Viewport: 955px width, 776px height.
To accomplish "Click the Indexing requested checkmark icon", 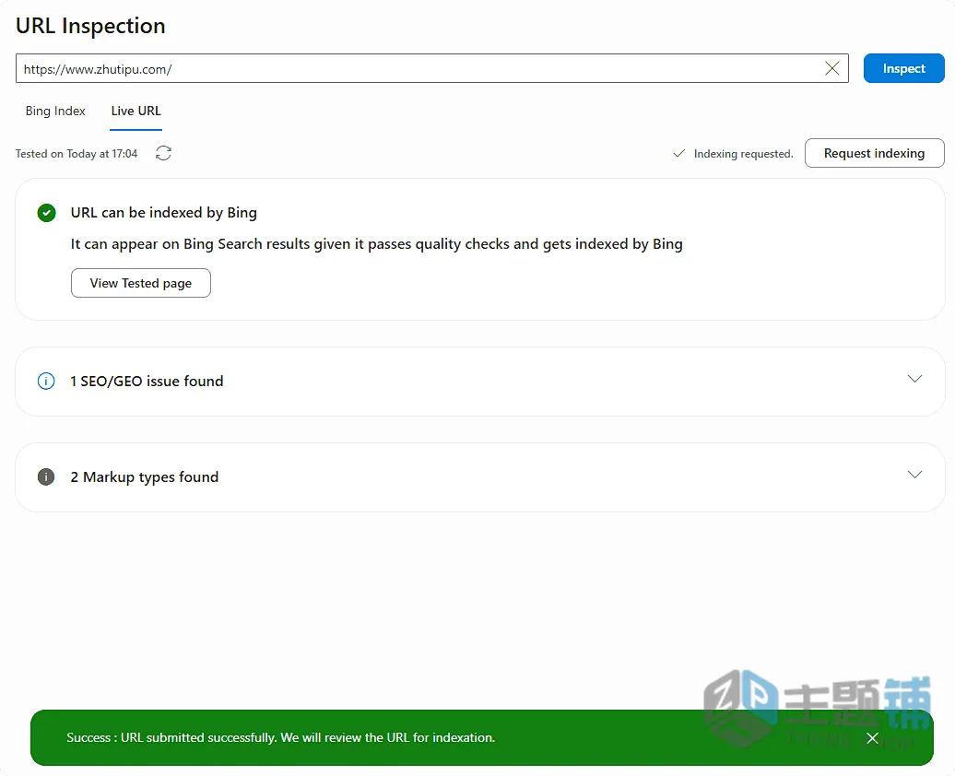I will (679, 154).
